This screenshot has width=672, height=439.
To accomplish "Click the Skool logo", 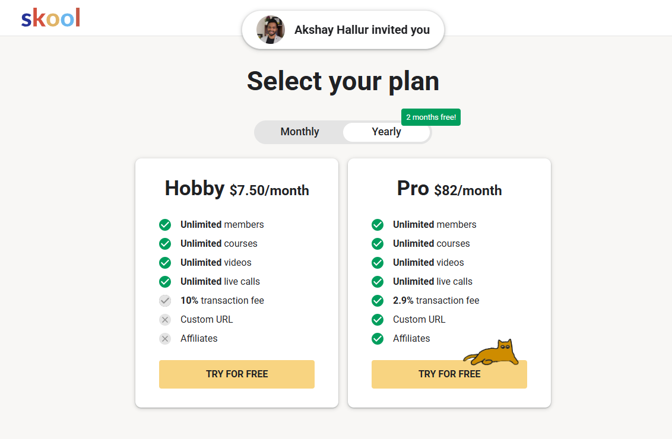I will pos(50,18).
